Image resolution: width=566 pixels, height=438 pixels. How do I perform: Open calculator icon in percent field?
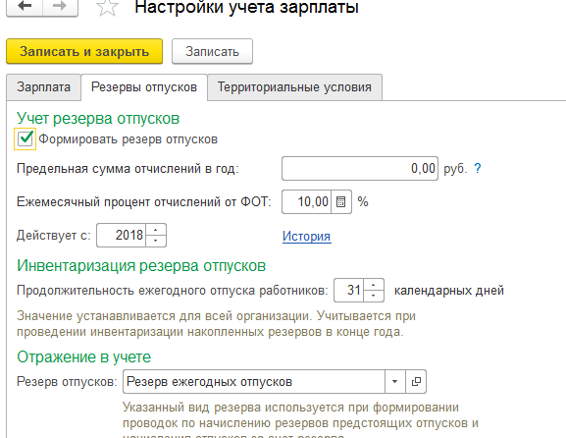click(x=340, y=201)
